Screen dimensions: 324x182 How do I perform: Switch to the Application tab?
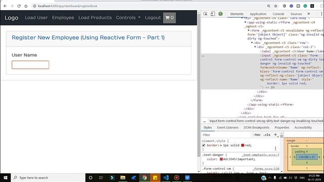point(258,14)
